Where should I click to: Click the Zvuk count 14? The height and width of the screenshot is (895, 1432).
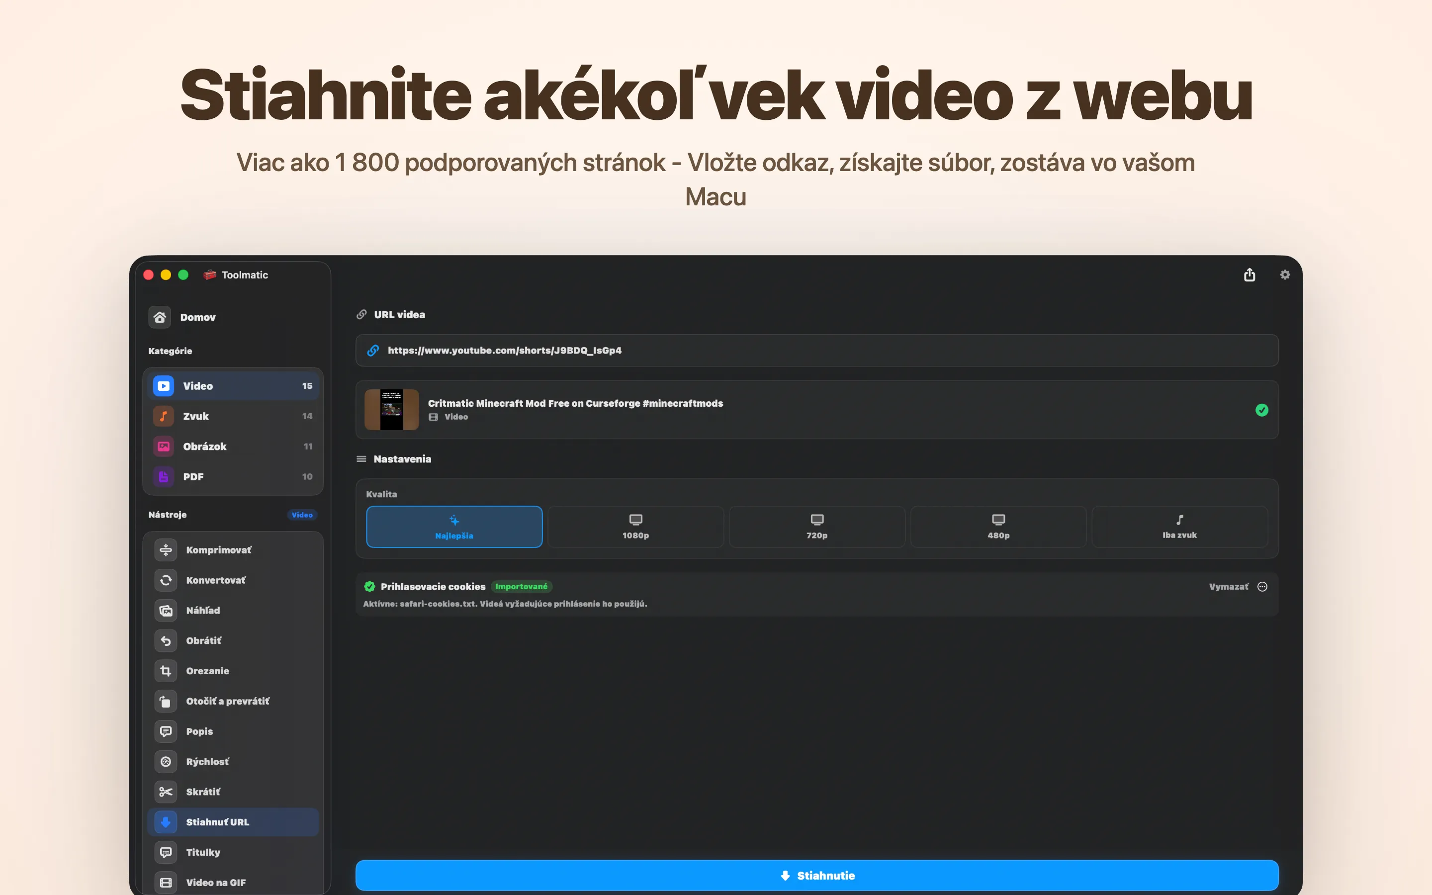tap(307, 416)
